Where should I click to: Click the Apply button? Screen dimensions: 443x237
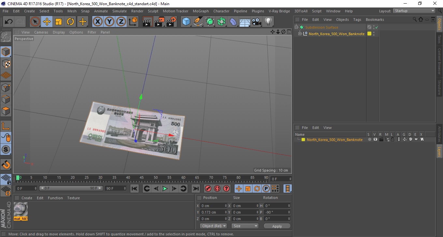(x=277, y=226)
